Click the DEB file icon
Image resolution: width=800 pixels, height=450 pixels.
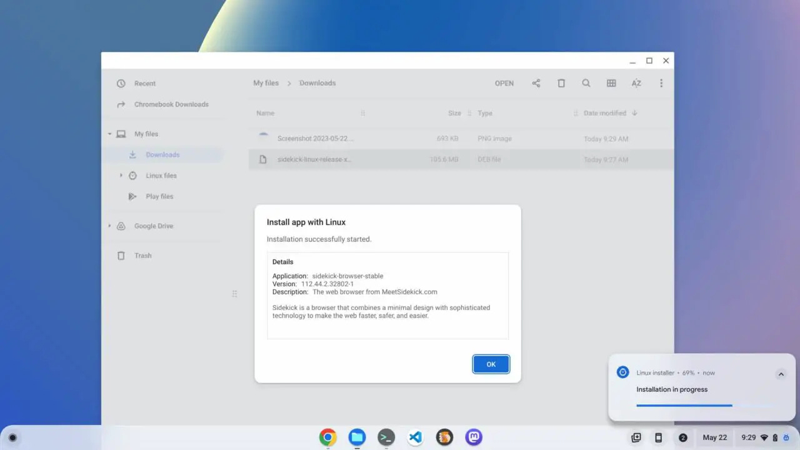[263, 159]
